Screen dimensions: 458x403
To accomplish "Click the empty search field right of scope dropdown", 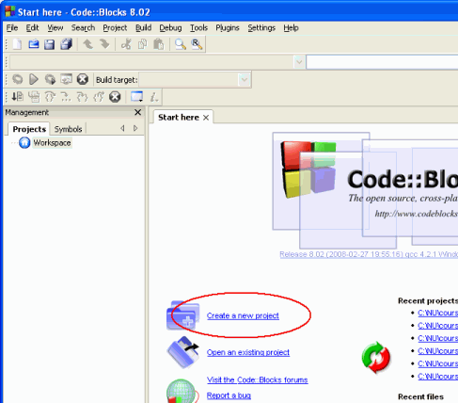I will pyautogui.click(x=382, y=62).
